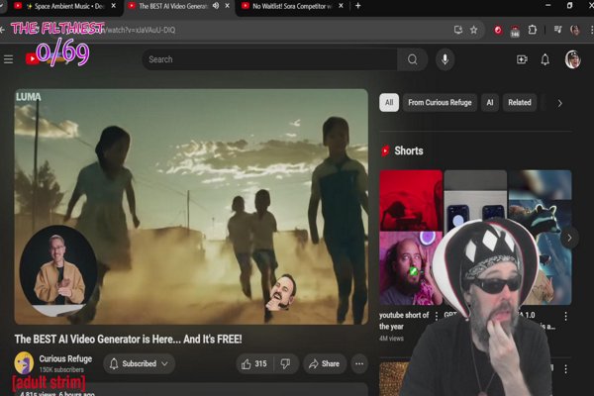
Task: Click the main video player
Action: 191,207
